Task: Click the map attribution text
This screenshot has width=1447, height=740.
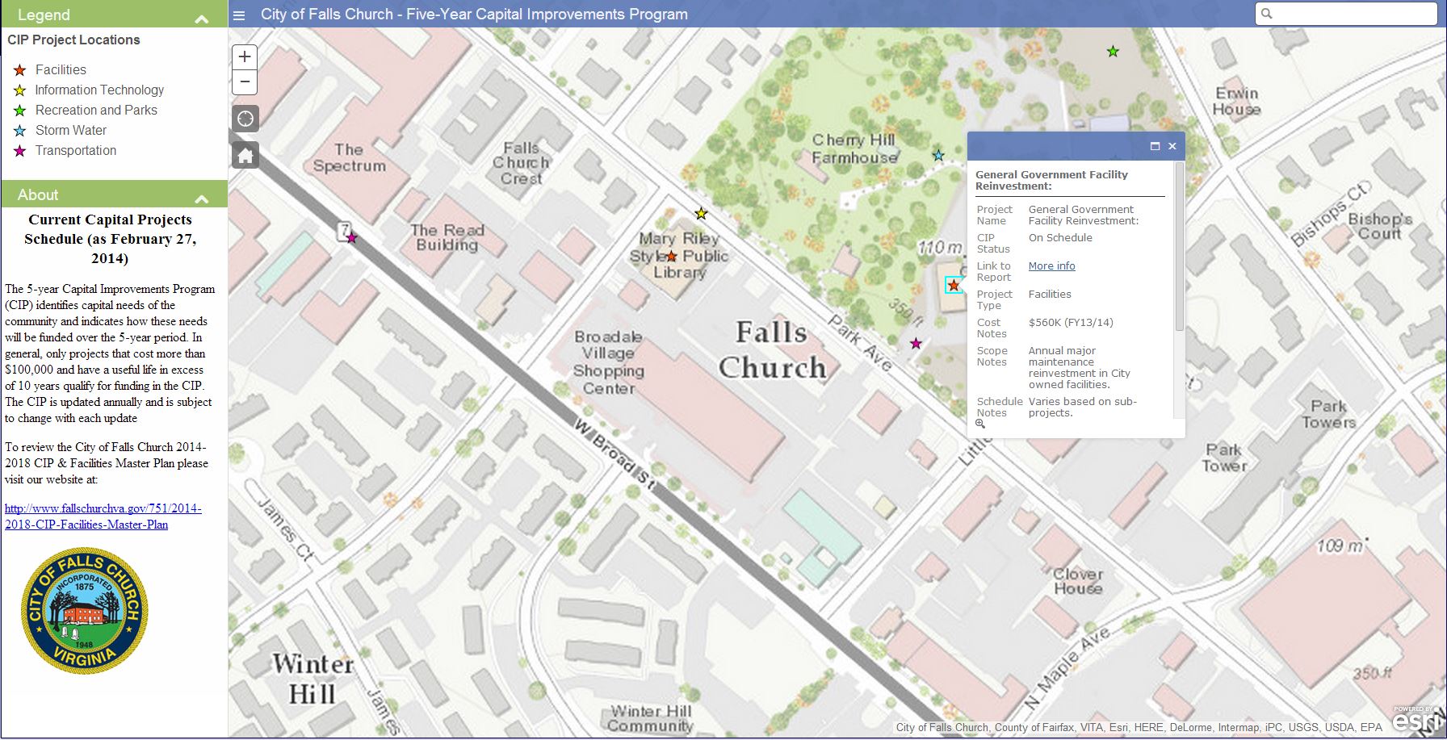Action: point(1139,727)
